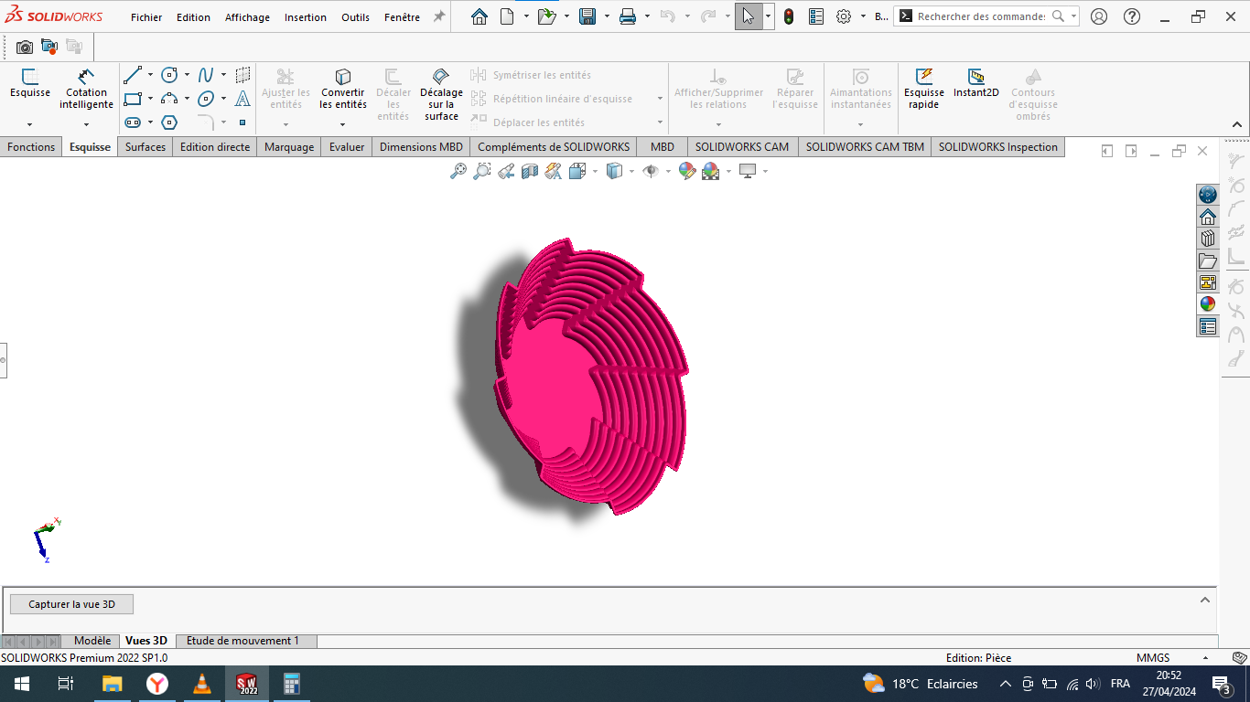The height and width of the screenshot is (702, 1250).
Task: Click the Edit appearance icon
Action: [x=685, y=171]
